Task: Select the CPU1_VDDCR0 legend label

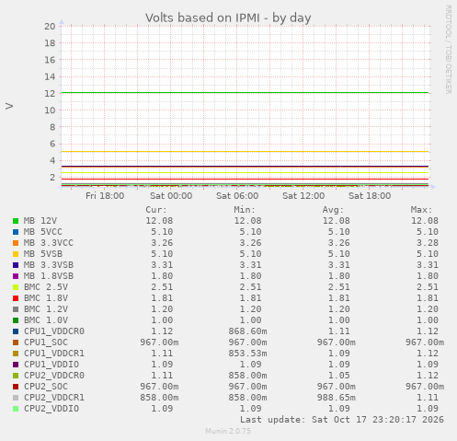Action: (54, 331)
